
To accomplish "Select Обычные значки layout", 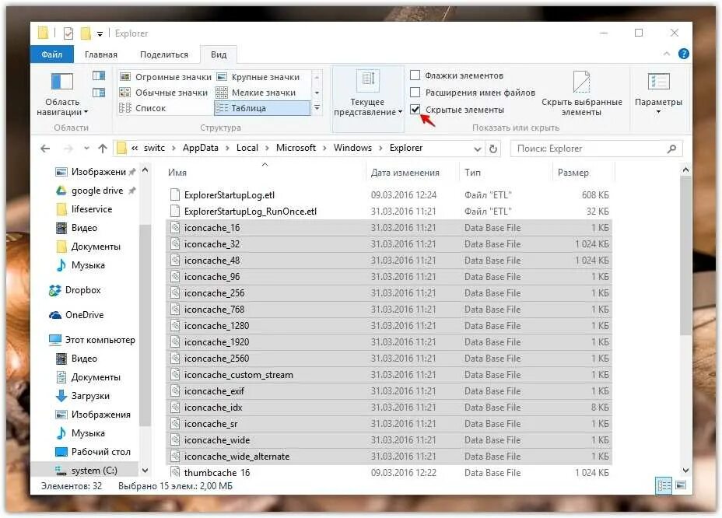I will (x=164, y=93).
